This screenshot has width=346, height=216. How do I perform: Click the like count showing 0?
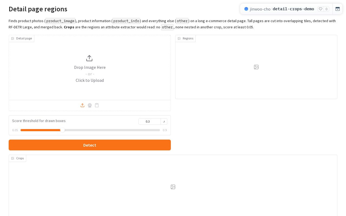pos(326,9)
